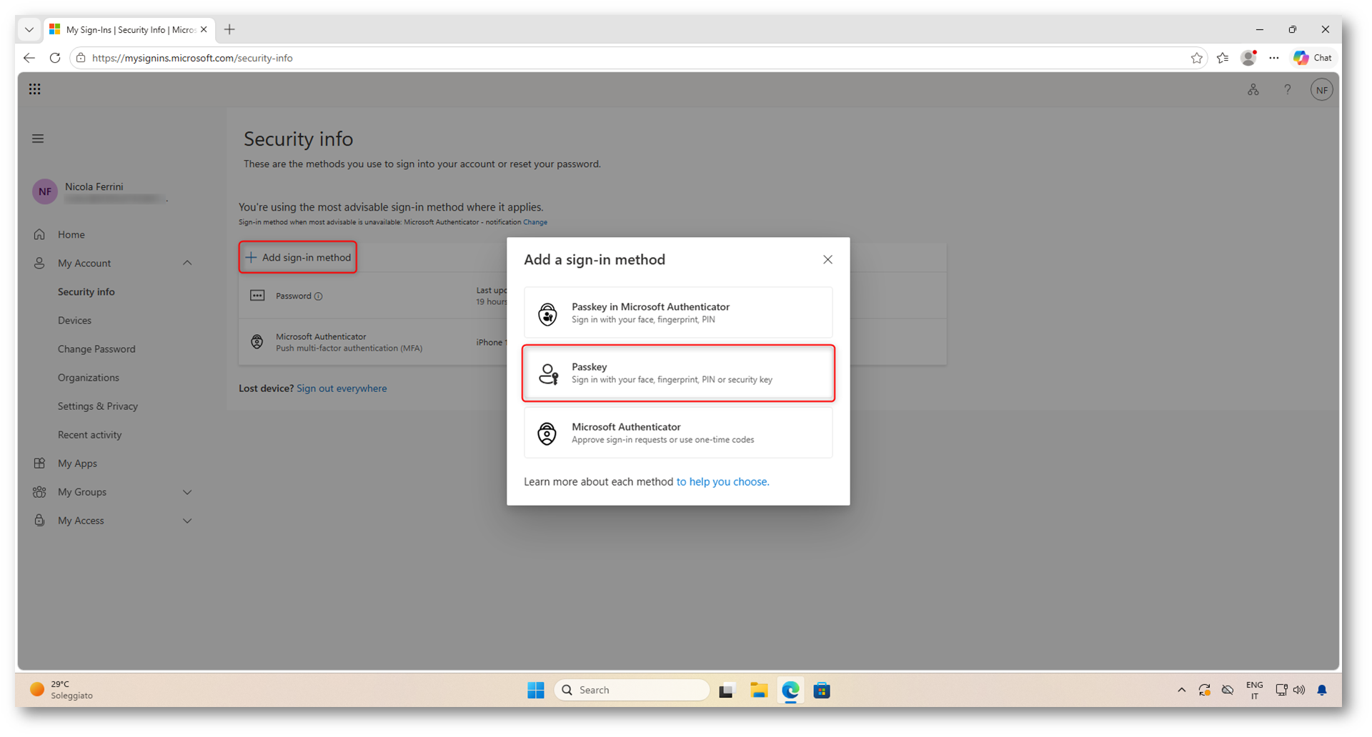Click the Passkey person-key icon

[548, 373]
